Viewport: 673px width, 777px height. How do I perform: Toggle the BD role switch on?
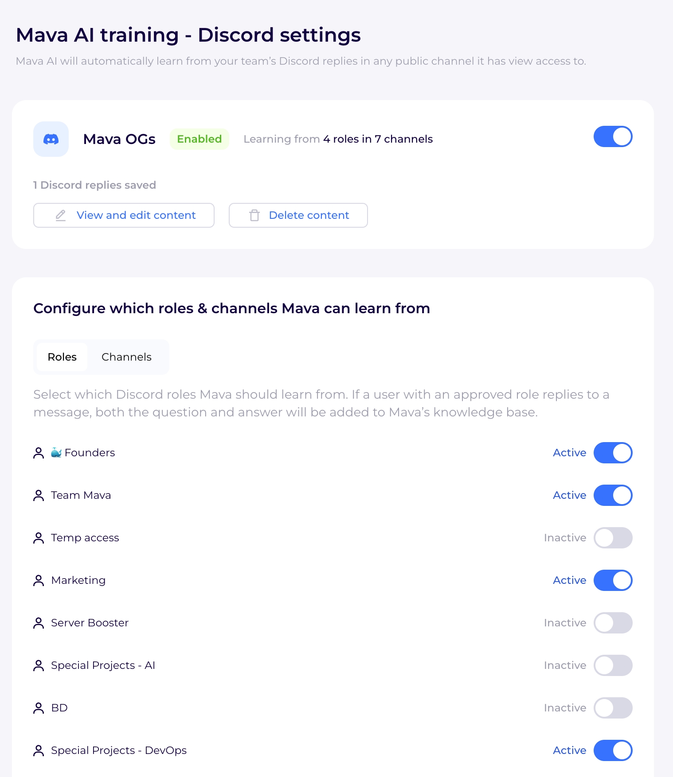(x=613, y=708)
